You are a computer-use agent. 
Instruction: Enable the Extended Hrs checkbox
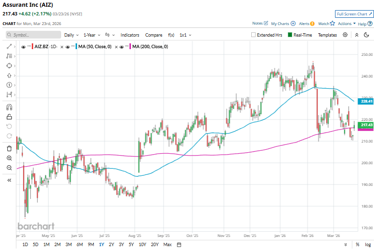click(x=254, y=35)
